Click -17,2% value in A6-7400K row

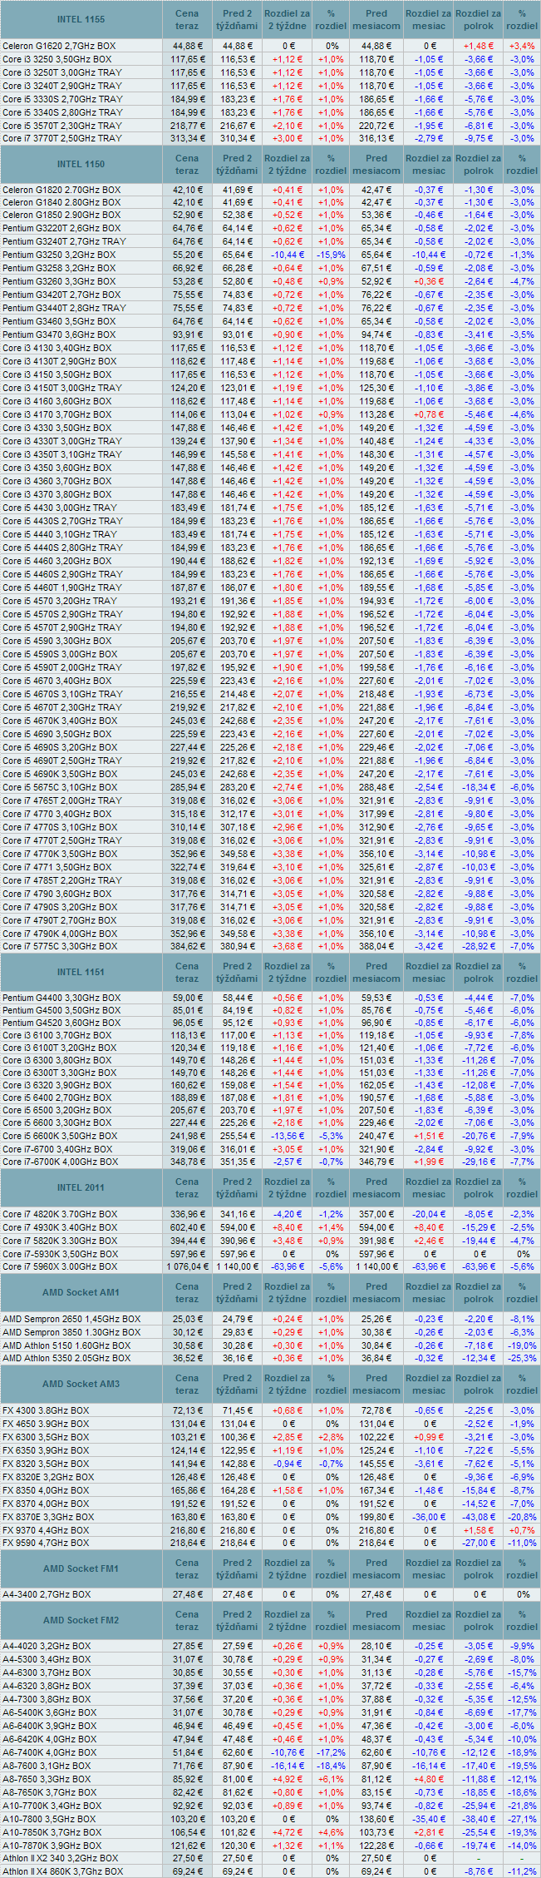(x=331, y=1752)
